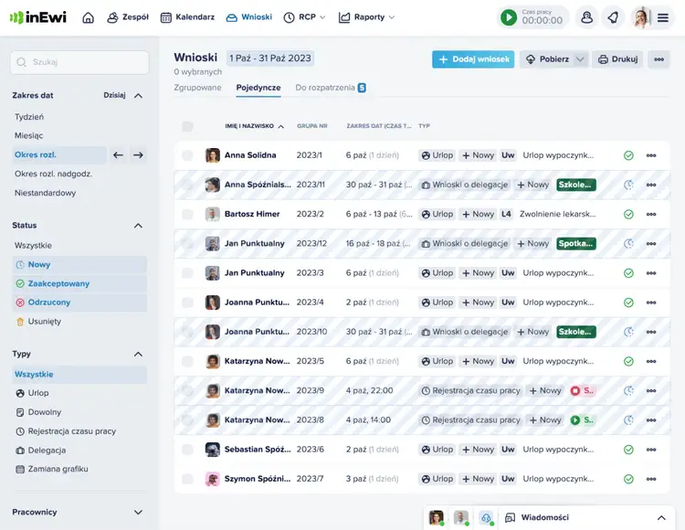The width and height of the screenshot is (685, 530).
Task: Start work timer with green play button
Action: [x=509, y=17]
